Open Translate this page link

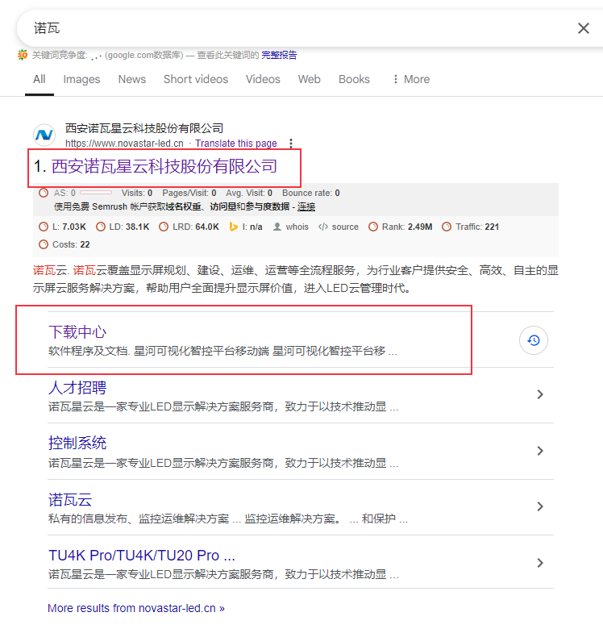[236, 144]
